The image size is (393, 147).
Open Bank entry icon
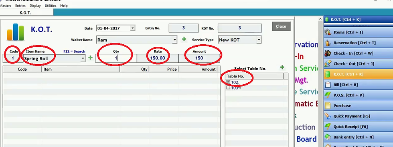coord(328,137)
